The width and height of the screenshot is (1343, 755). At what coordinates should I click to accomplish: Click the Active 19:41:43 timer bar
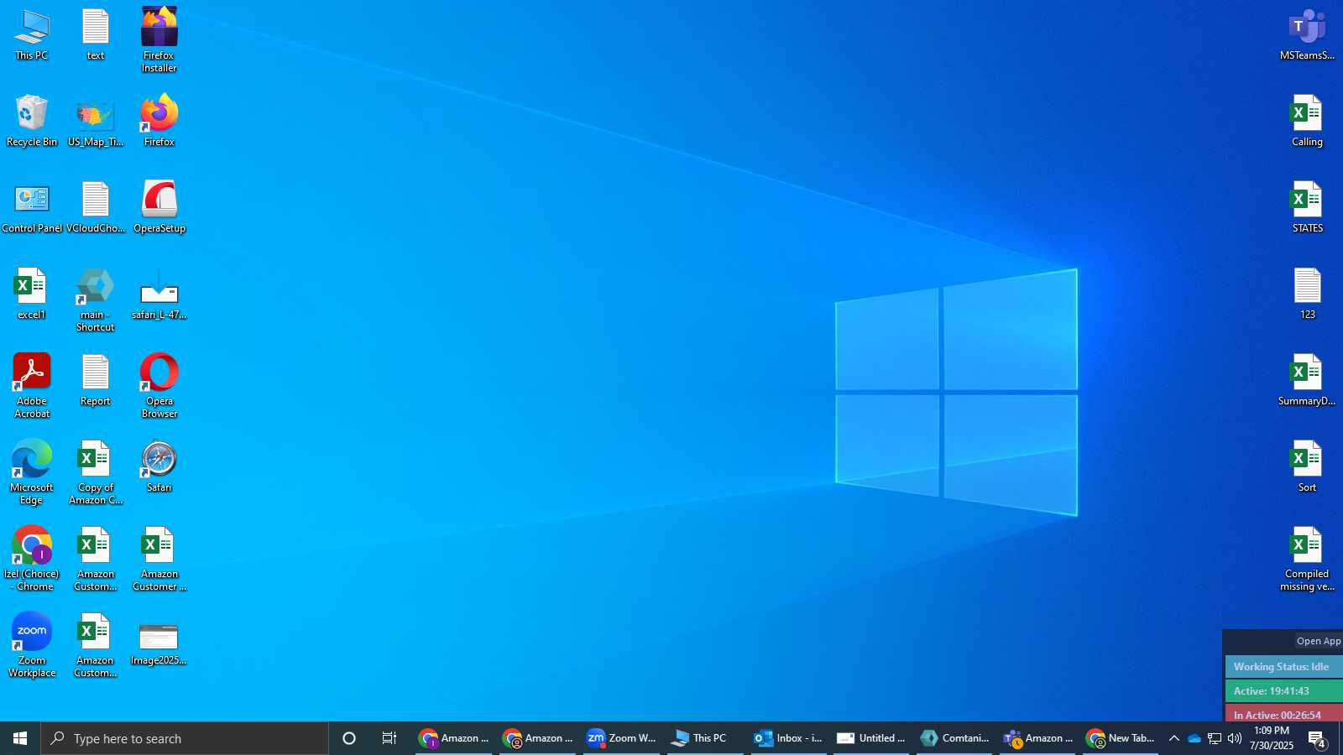coord(1284,691)
